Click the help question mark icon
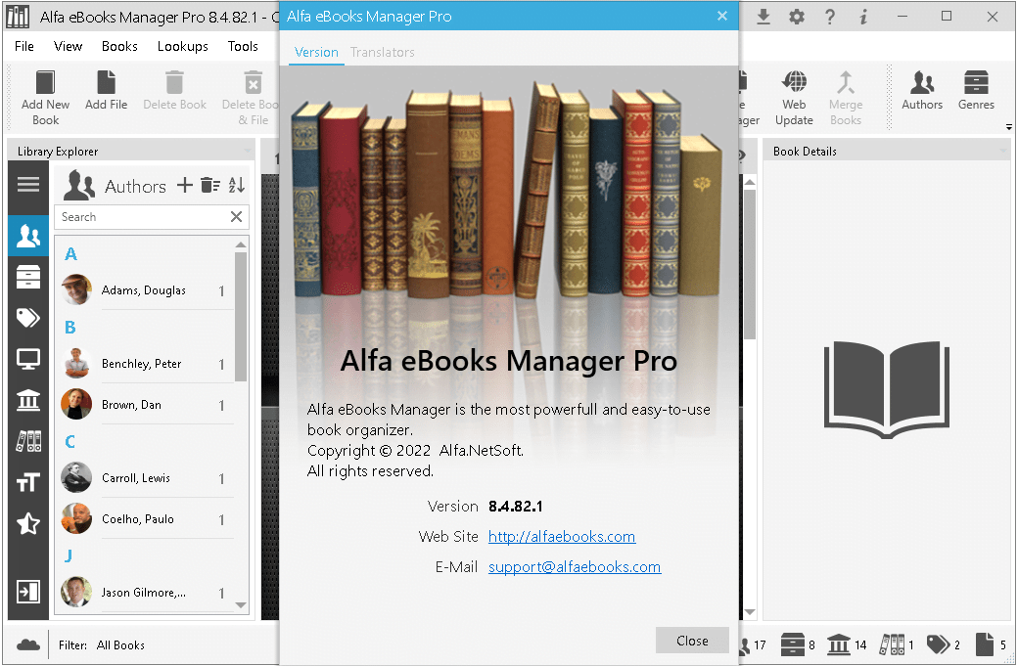Image resolution: width=1018 pixels, height=666 pixels. pos(830,17)
